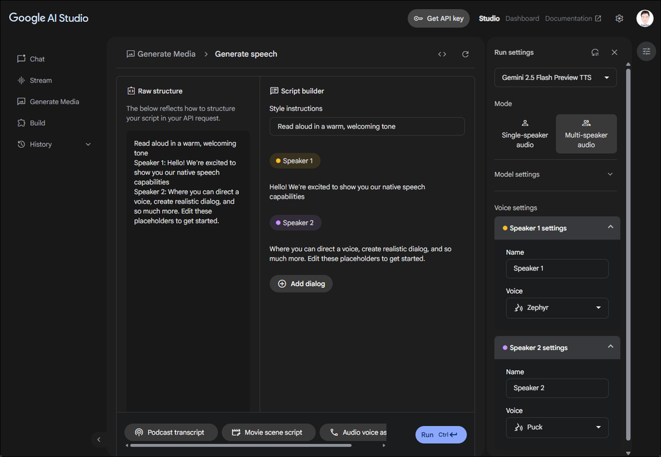Click the History clock icon
Image resolution: width=661 pixels, height=457 pixels.
pos(21,144)
